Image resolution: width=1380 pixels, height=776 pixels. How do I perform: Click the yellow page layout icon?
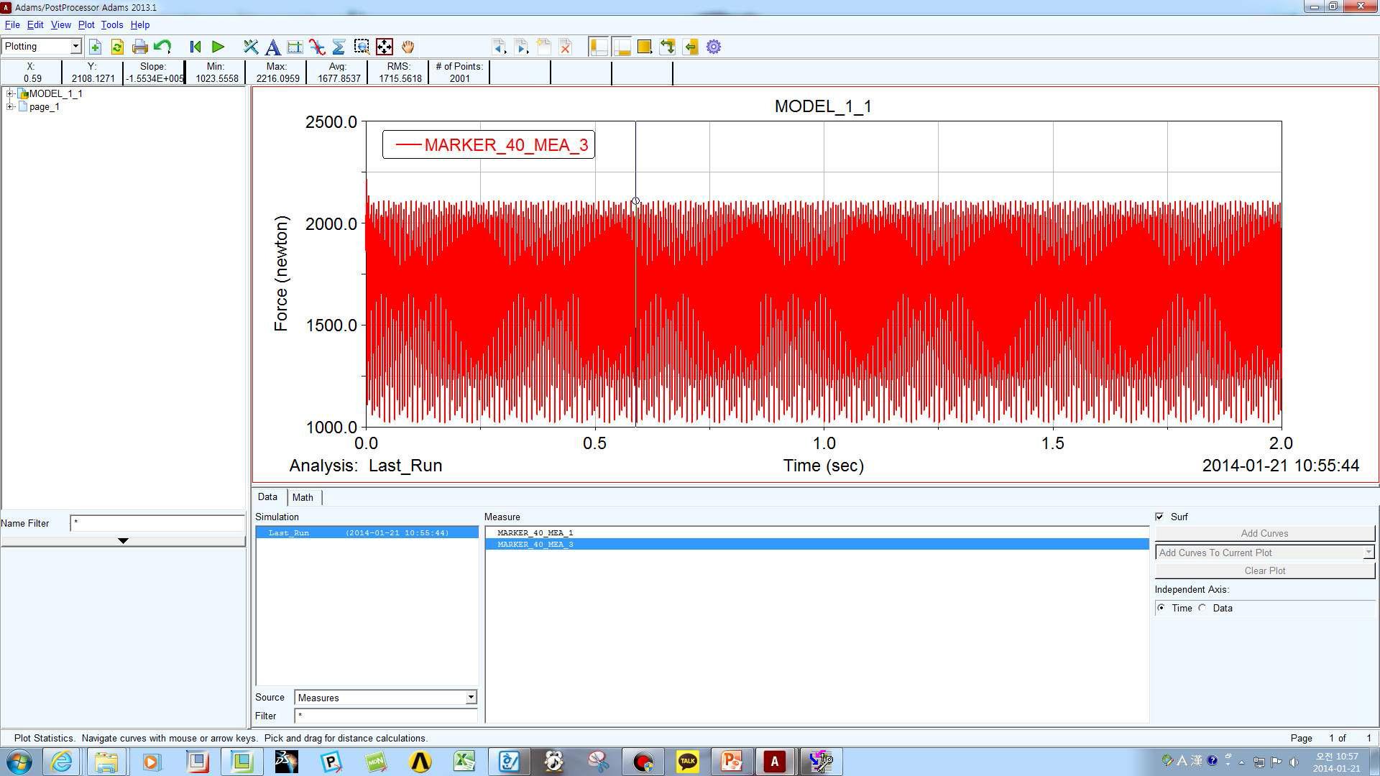point(645,47)
